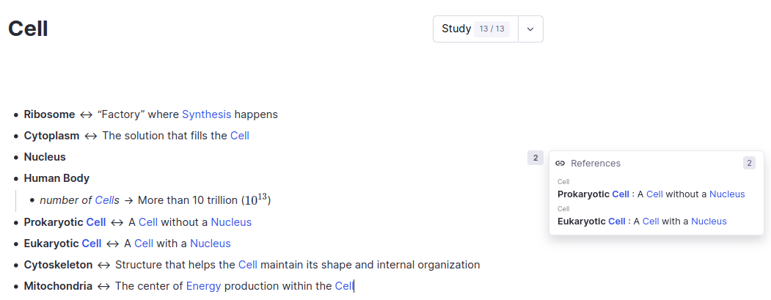Screen dimensions: 771x300
Task: Click the 13 / 13 study counter badge
Action: click(492, 29)
